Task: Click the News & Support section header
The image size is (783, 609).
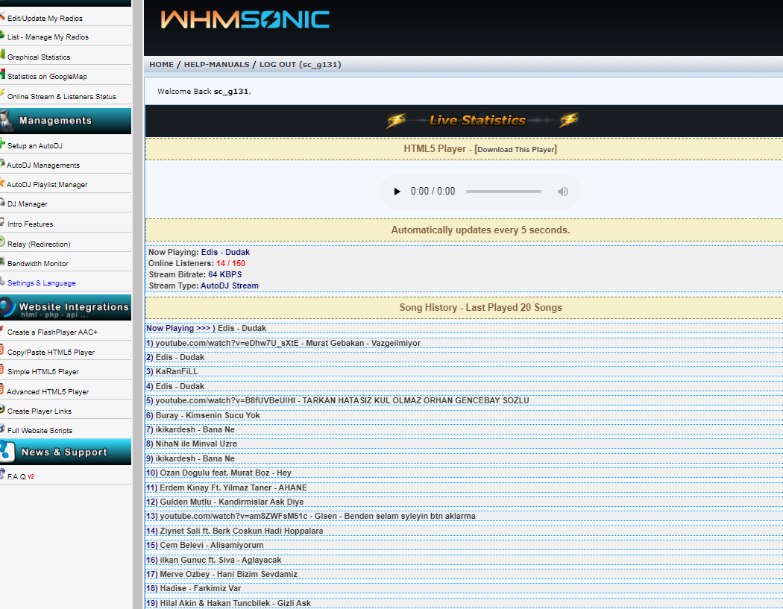Action: [66, 452]
